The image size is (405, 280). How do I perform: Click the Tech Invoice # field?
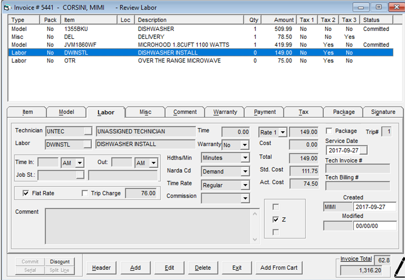coord(358,168)
